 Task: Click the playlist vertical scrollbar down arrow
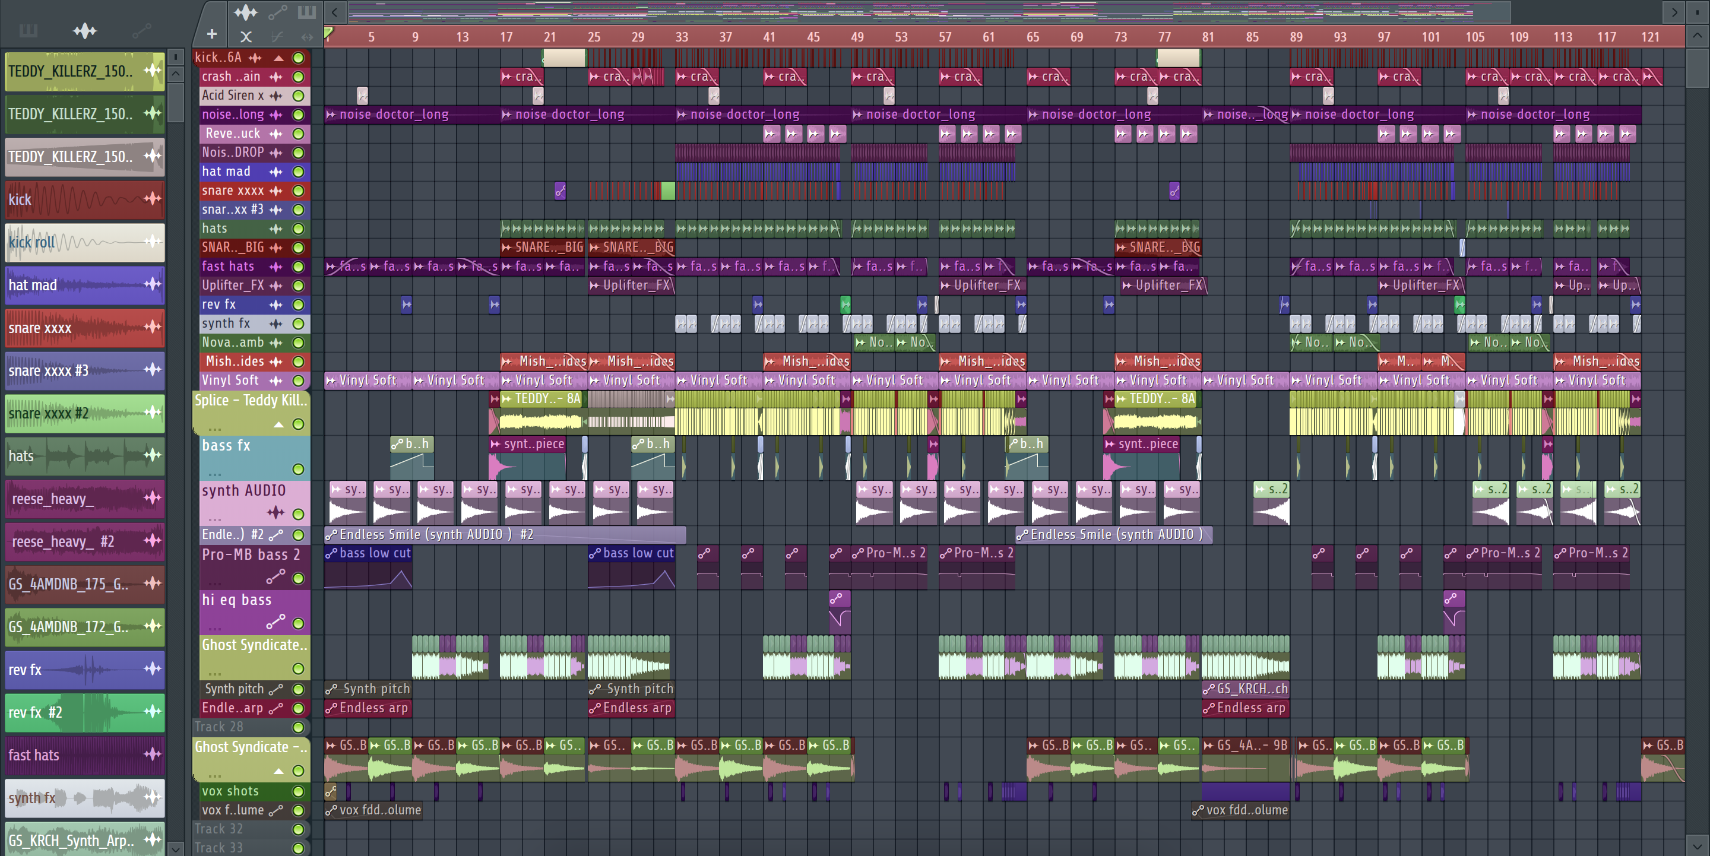pos(1697,846)
